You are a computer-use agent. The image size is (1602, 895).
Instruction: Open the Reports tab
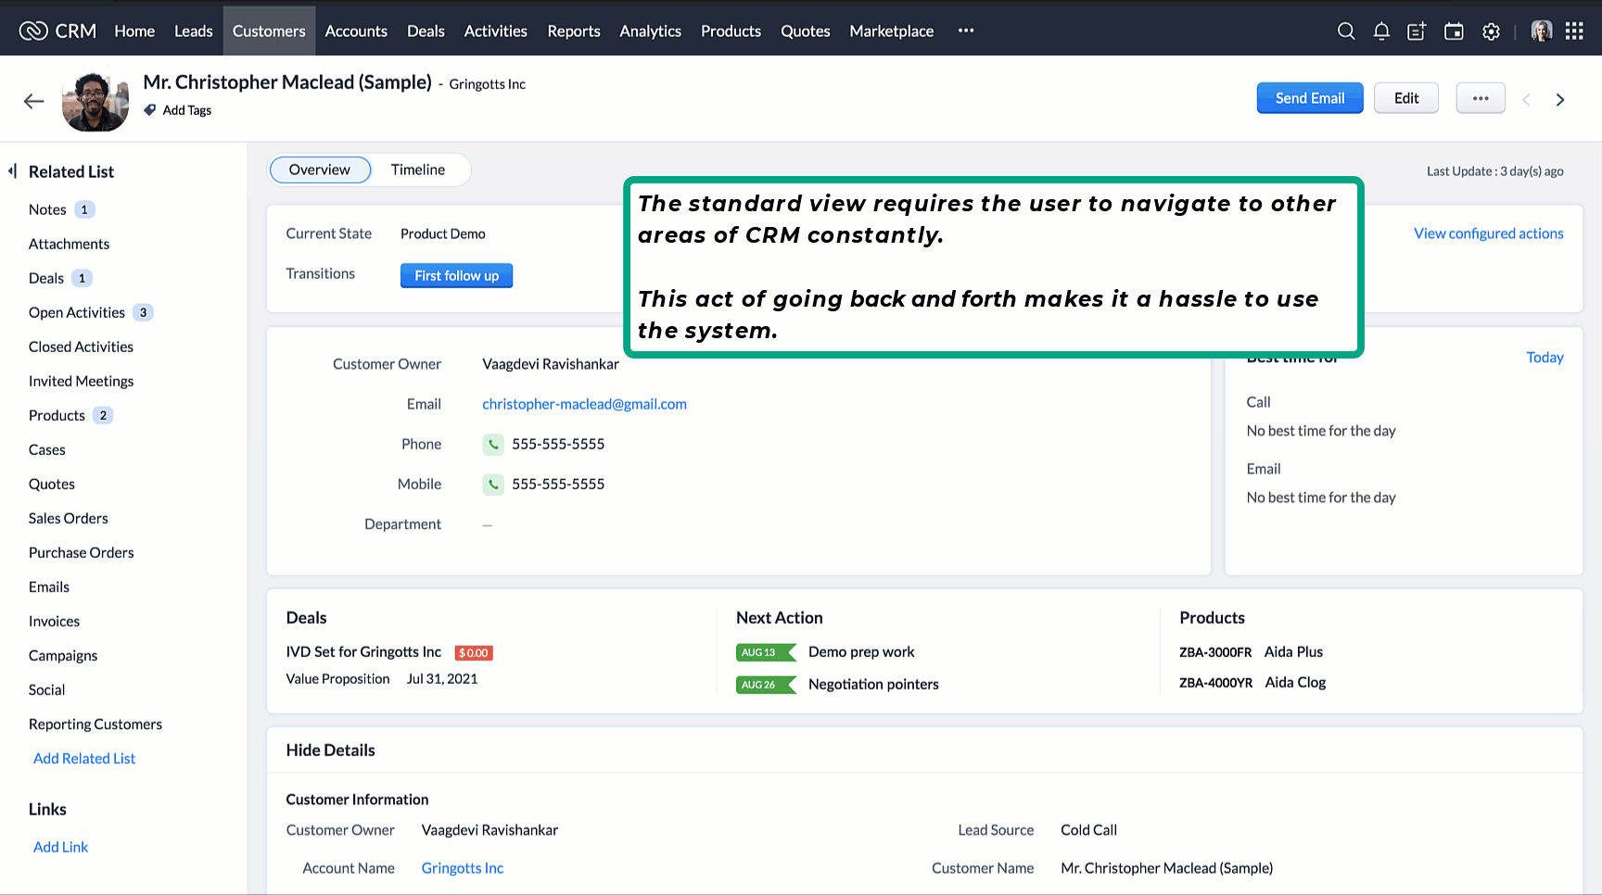click(573, 32)
